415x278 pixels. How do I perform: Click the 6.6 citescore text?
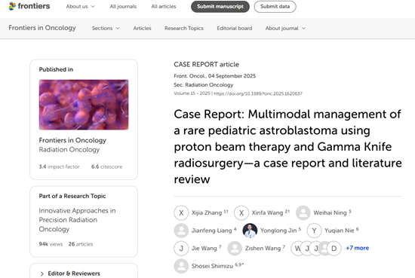tap(107, 166)
